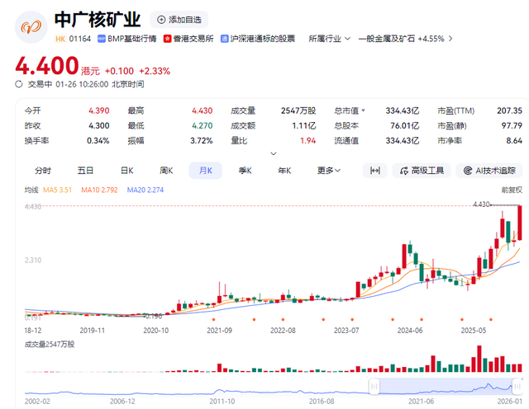Viewport: 529px width, 409px height.
Task: Click the 前复权 adjustment setting
Action: 512,190
